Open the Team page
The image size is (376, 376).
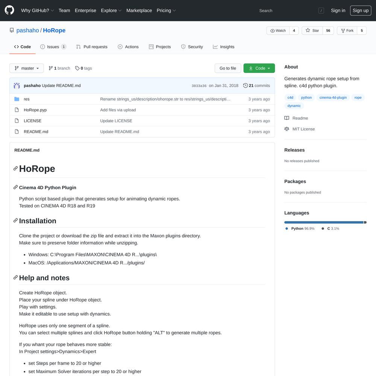point(64,11)
